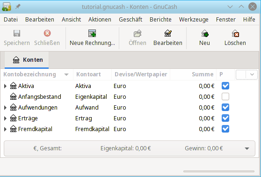Toggle sort arrow on Kontobezeichnung column
The height and width of the screenshot is (177, 261).
[66, 74]
